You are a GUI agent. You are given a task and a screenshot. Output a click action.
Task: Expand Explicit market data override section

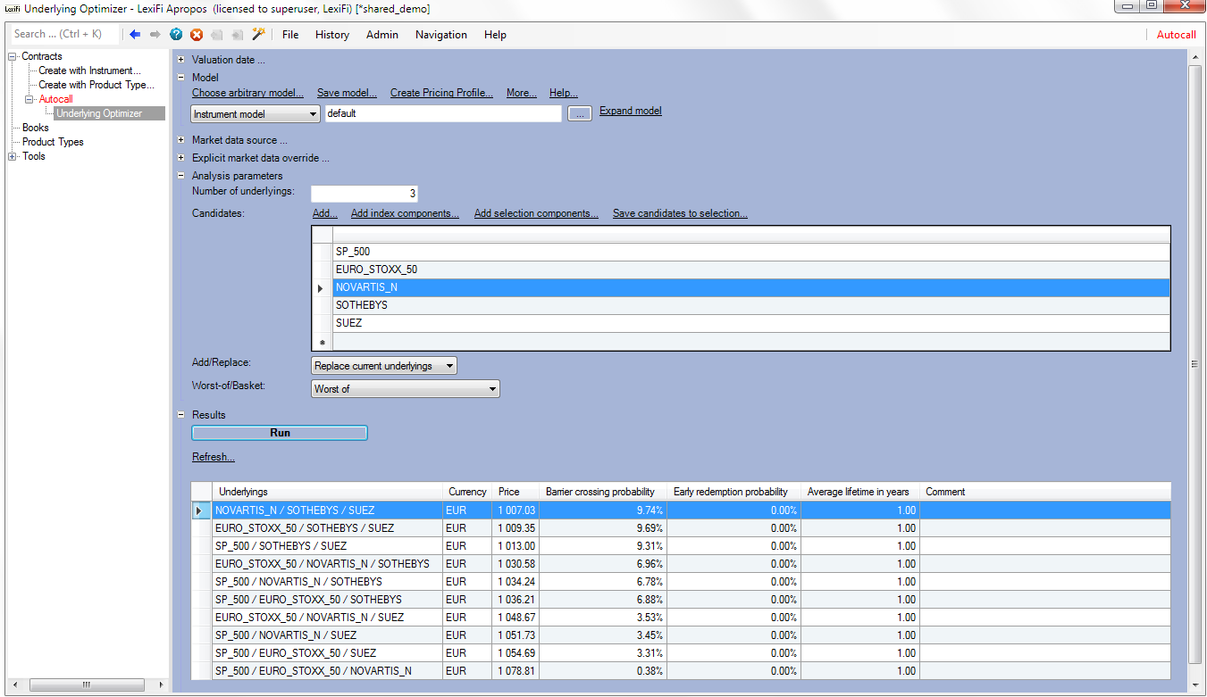181,158
